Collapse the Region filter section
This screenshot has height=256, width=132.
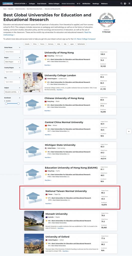coord(20,58)
